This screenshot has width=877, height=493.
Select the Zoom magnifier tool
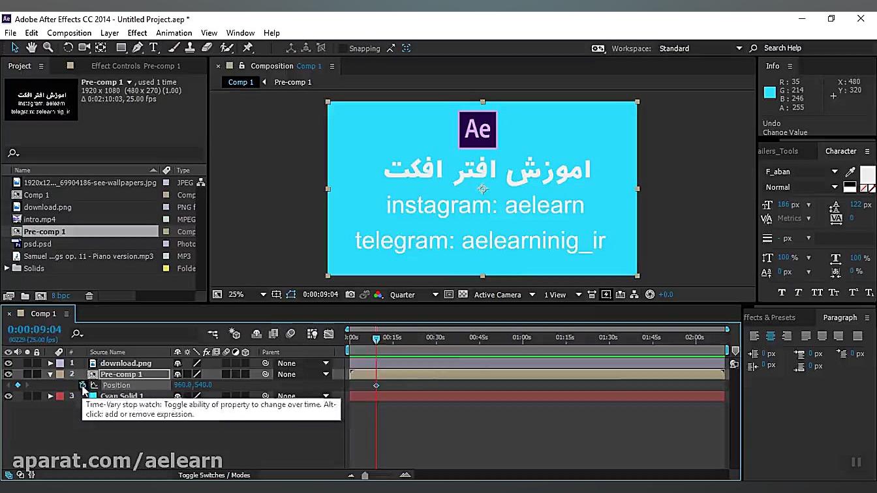tap(48, 48)
